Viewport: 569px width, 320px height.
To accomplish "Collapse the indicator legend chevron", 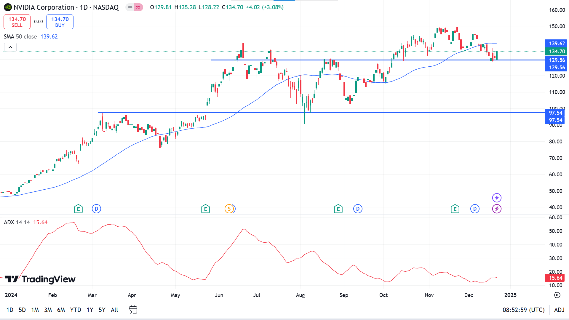I will click(10, 47).
